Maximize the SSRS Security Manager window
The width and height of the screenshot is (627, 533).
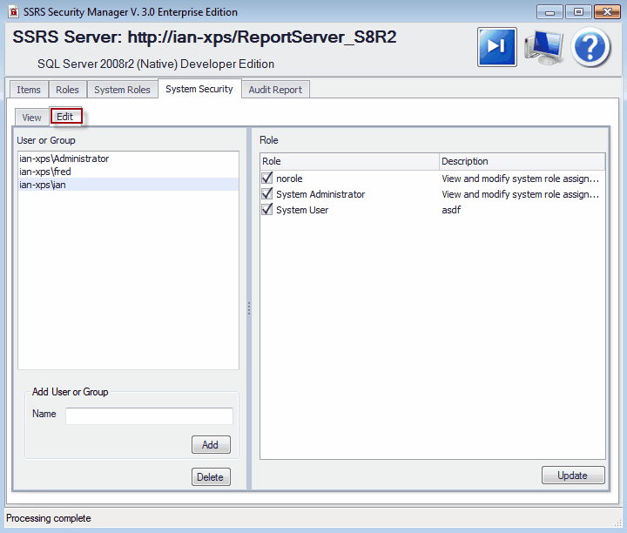point(578,12)
